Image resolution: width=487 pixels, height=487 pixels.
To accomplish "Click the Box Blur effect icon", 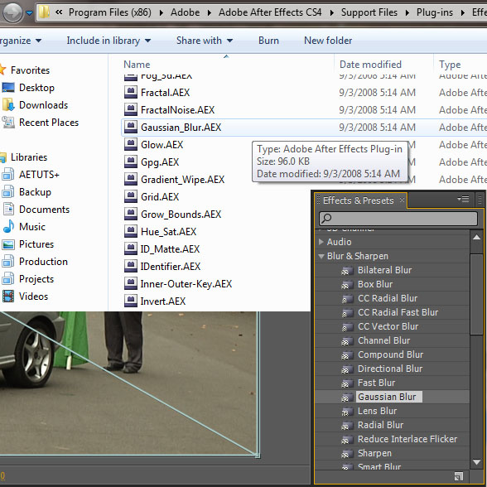I will click(x=347, y=285).
